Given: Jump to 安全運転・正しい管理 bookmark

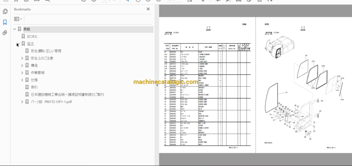Looking at the screenshot, I should coord(46,51).
